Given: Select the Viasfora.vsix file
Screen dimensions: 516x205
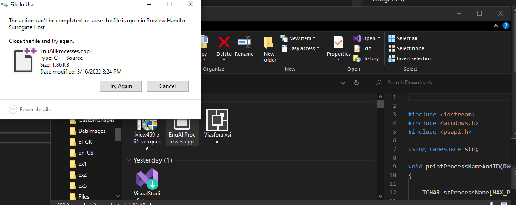Looking at the screenshot, I should click(x=217, y=126).
